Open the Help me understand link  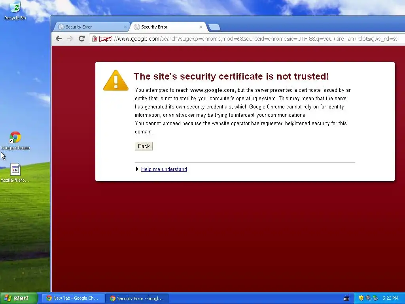164,169
